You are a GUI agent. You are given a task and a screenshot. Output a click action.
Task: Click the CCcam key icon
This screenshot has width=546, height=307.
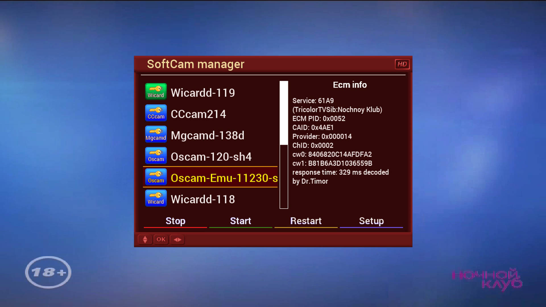click(156, 113)
